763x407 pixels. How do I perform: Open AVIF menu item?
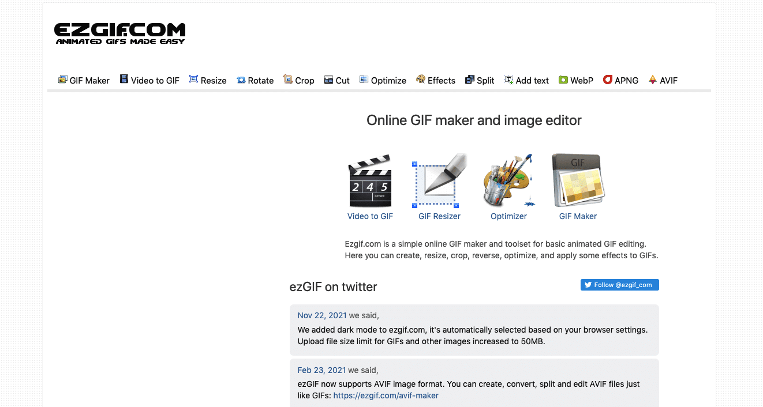click(x=663, y=80)
